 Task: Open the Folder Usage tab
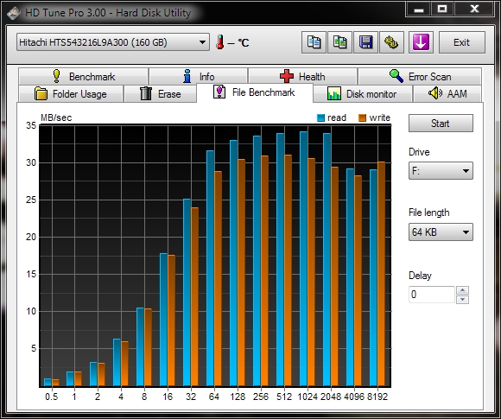point(71,94)
